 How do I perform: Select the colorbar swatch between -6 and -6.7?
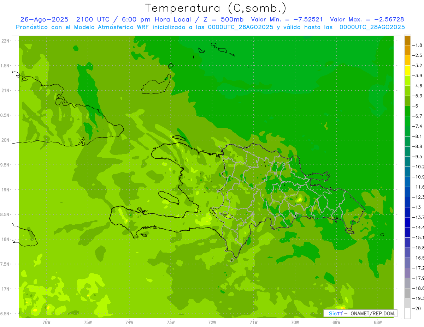tap(407, 111)
